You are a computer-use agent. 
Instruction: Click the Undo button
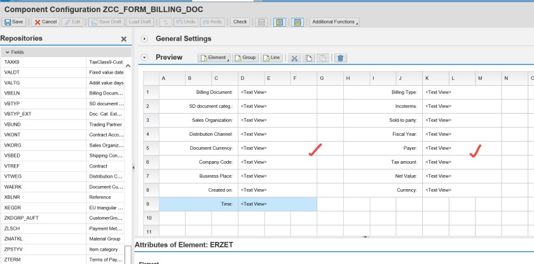pyautogui.click(x=186, y=22)
